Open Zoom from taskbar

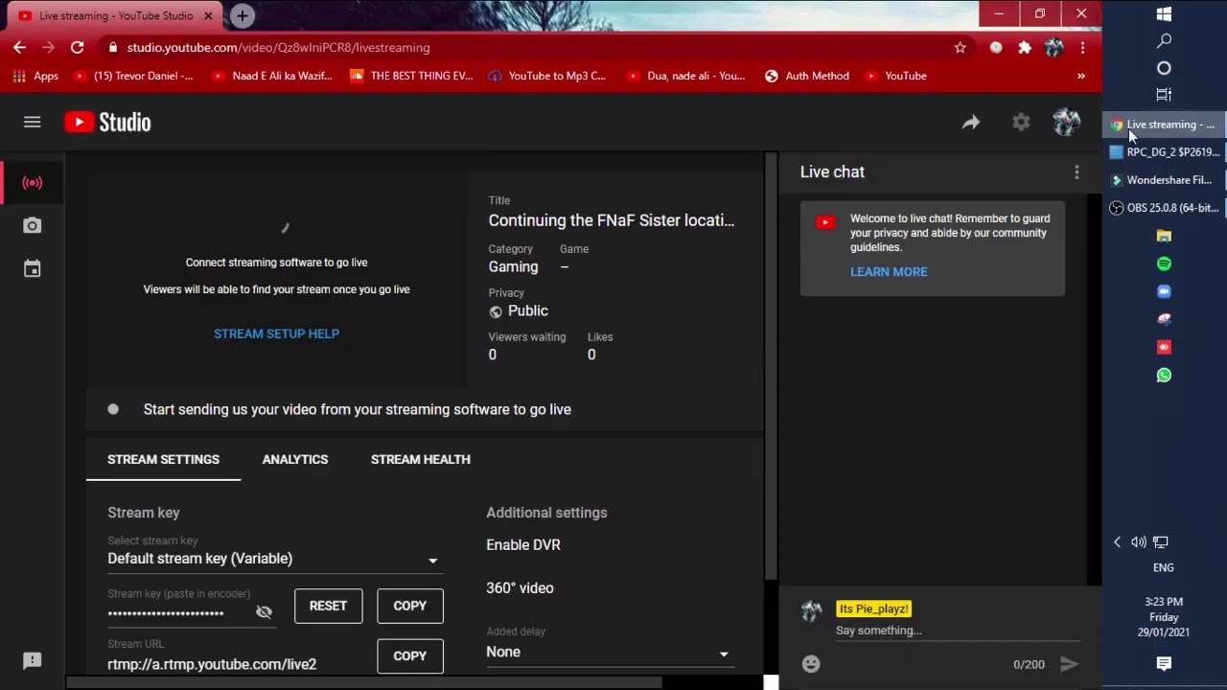(1164, 291)
